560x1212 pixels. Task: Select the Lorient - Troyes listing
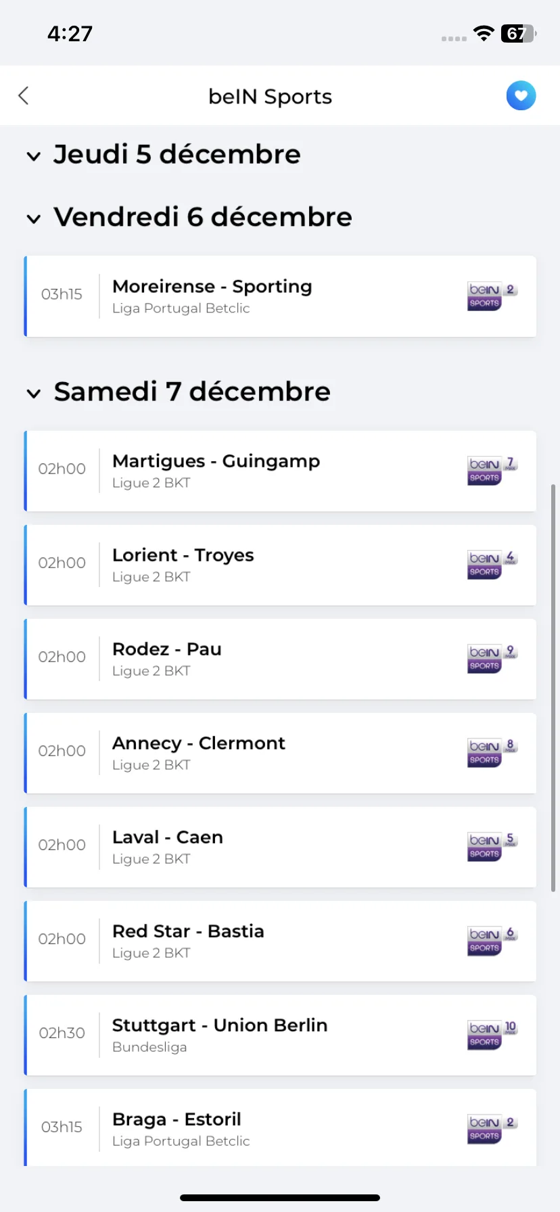pyautogui.click(x=280, y=565)
